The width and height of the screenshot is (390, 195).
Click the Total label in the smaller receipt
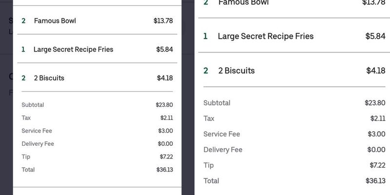(28, 170)
